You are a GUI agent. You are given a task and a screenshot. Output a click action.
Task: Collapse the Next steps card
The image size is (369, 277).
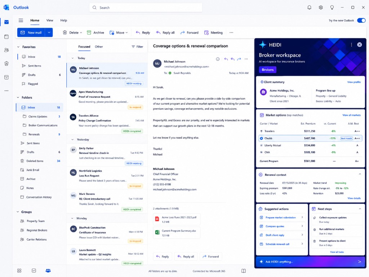(360, 209)
